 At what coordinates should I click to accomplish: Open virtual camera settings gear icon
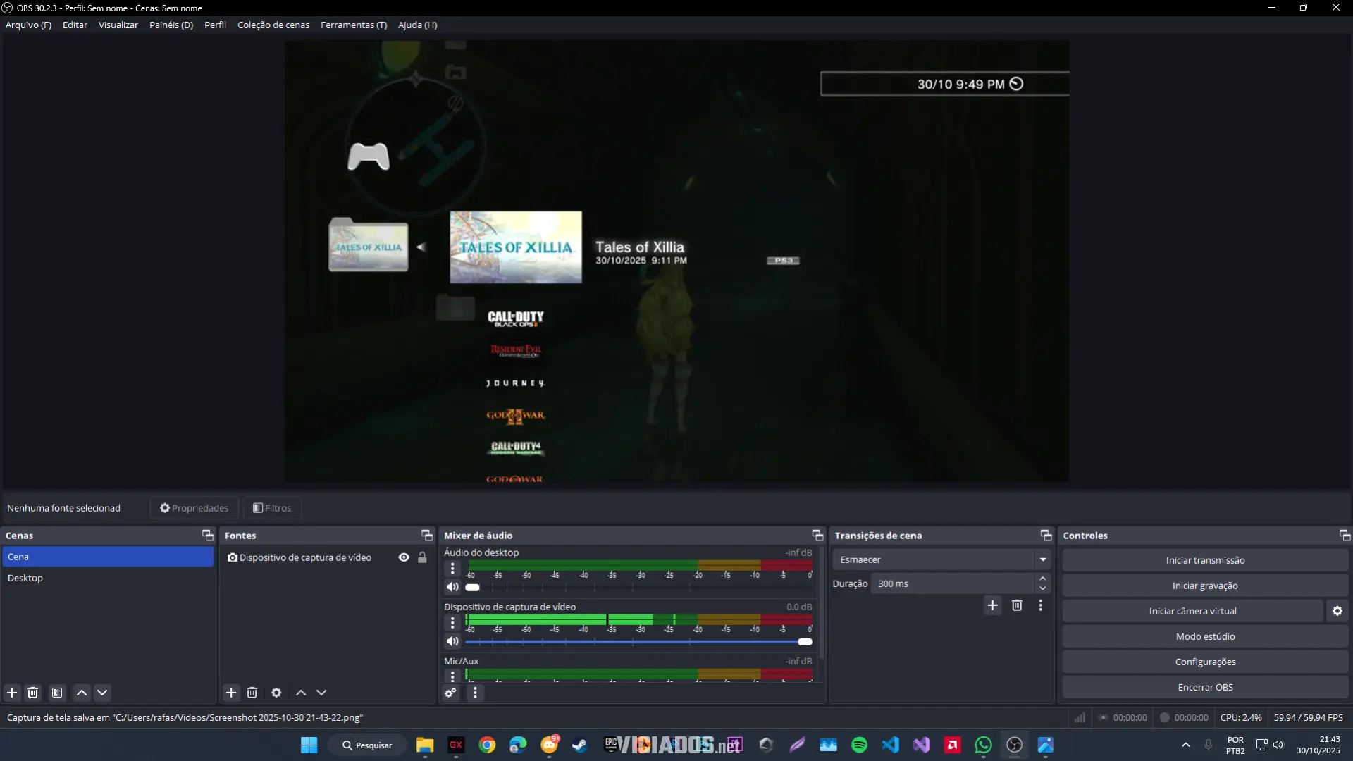point(1337,611)
